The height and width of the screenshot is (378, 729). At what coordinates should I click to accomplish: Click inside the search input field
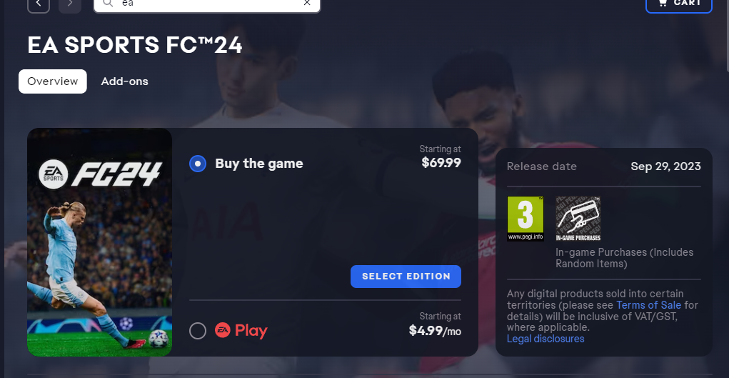click(207, 4)
